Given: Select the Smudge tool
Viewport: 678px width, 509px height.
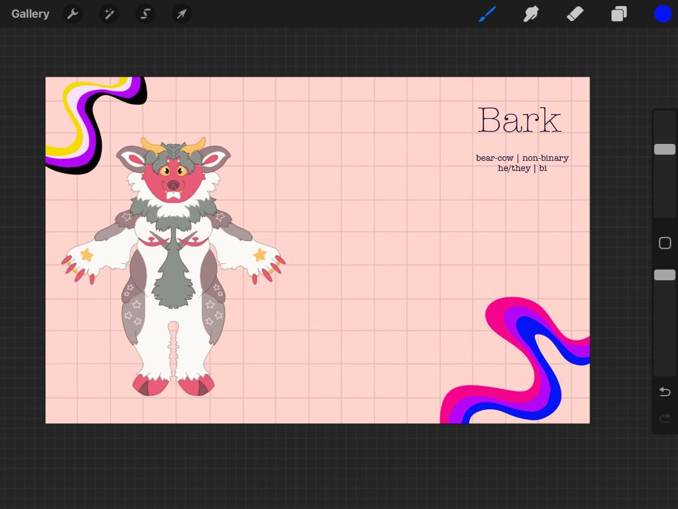Looking at the screenshot, I should [x=531, y=14].
